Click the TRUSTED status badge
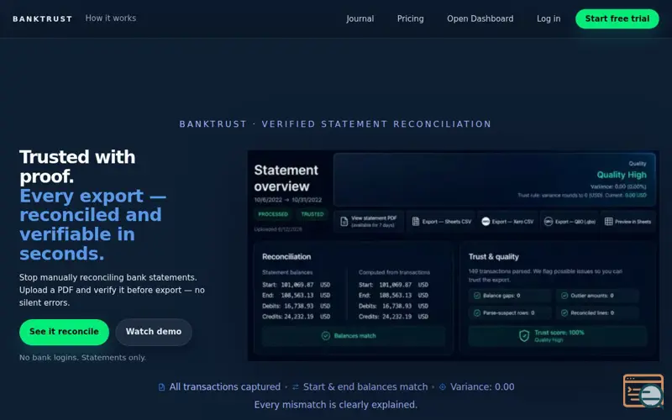The height and width of the screenshot is (420, 672). (x=312, y=214)
